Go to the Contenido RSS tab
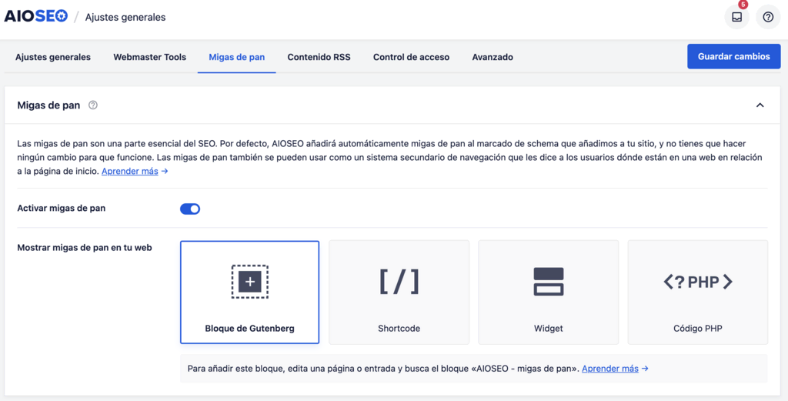Image resolution: width=788 pixels, height=401 pixels. (x=319, y=57)
